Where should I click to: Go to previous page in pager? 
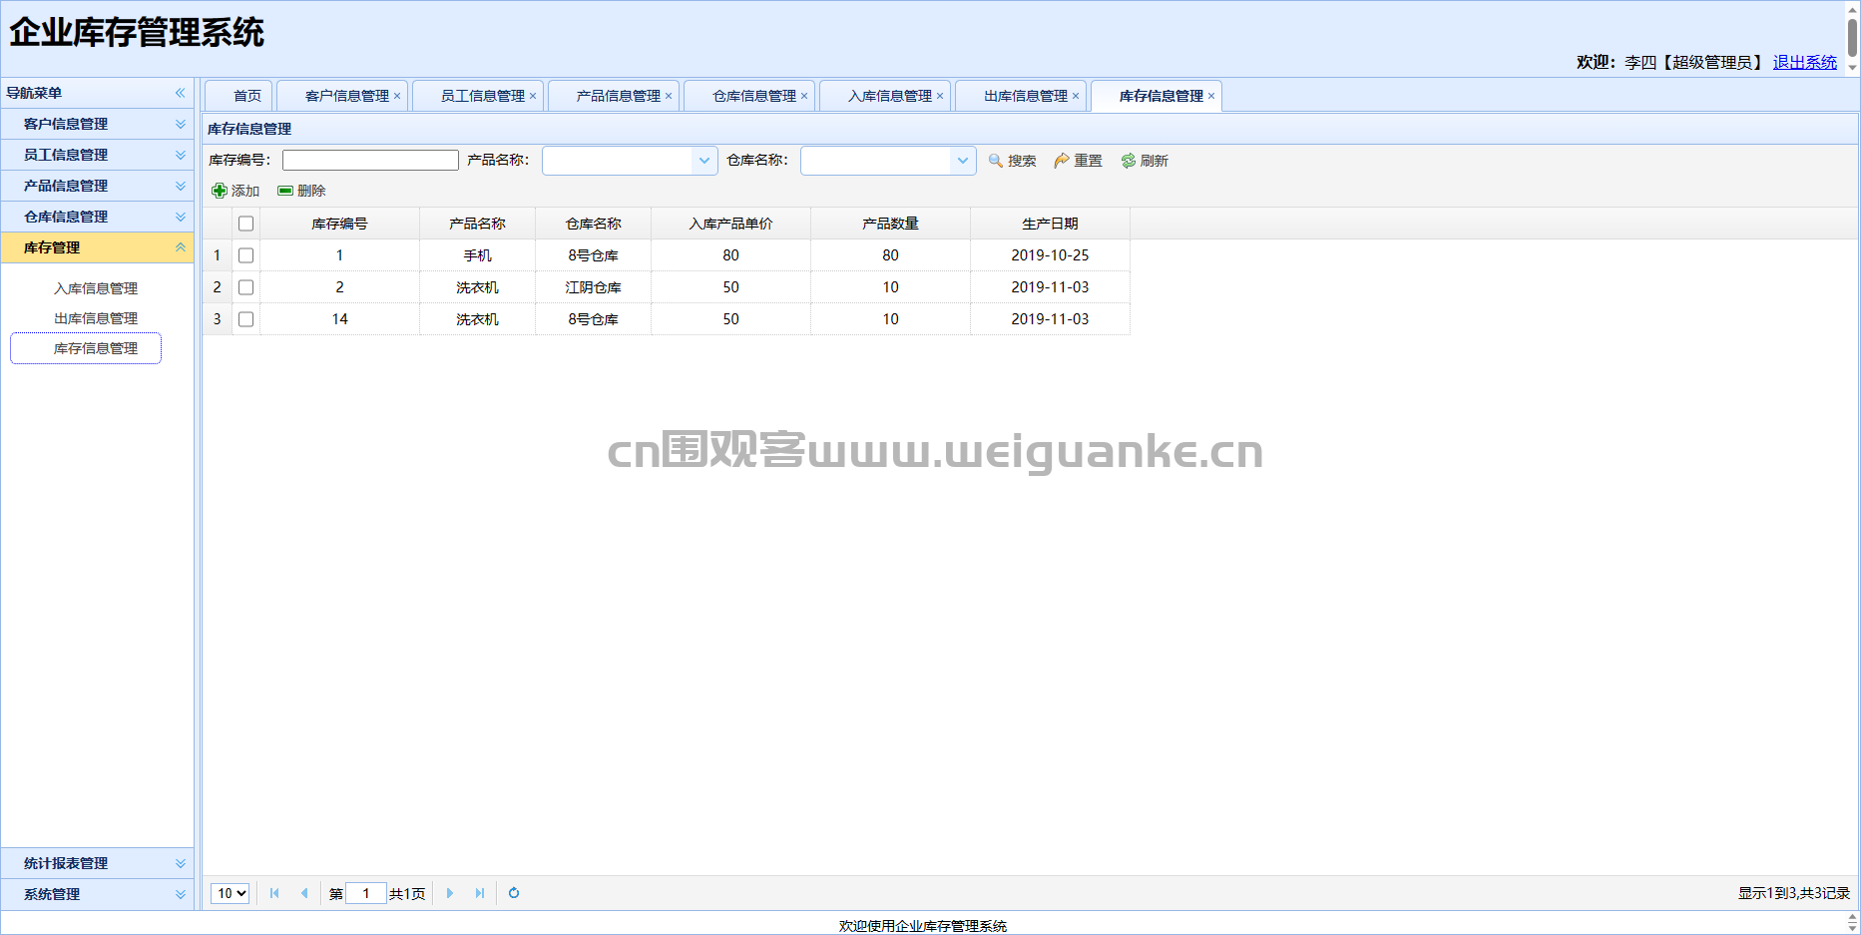pos(303,893)
